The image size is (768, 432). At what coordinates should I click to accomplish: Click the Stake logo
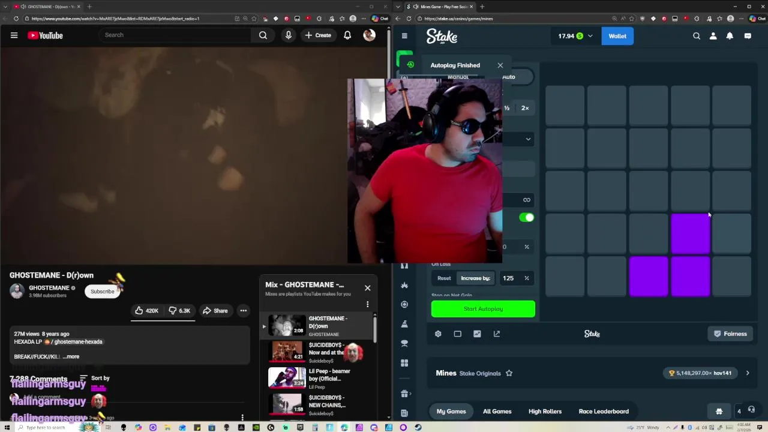coord(442,37)
